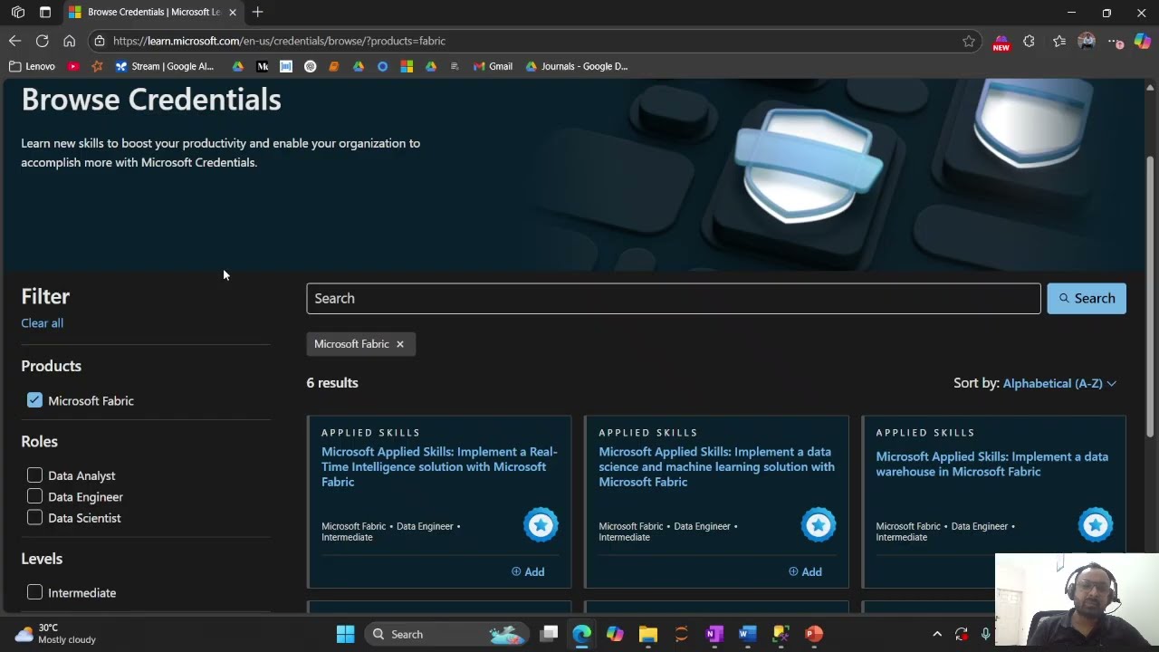The width and height of the screenshot is (1159, 652).
Task: Add a new browser tab
Action: click(258, 12)
